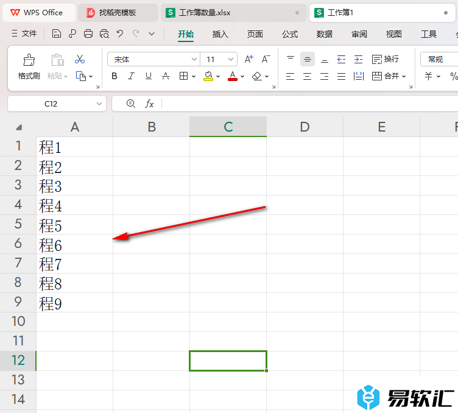Click the Clear eraser icon
This screenshot has width=458, height=413.
pos(257,76)
